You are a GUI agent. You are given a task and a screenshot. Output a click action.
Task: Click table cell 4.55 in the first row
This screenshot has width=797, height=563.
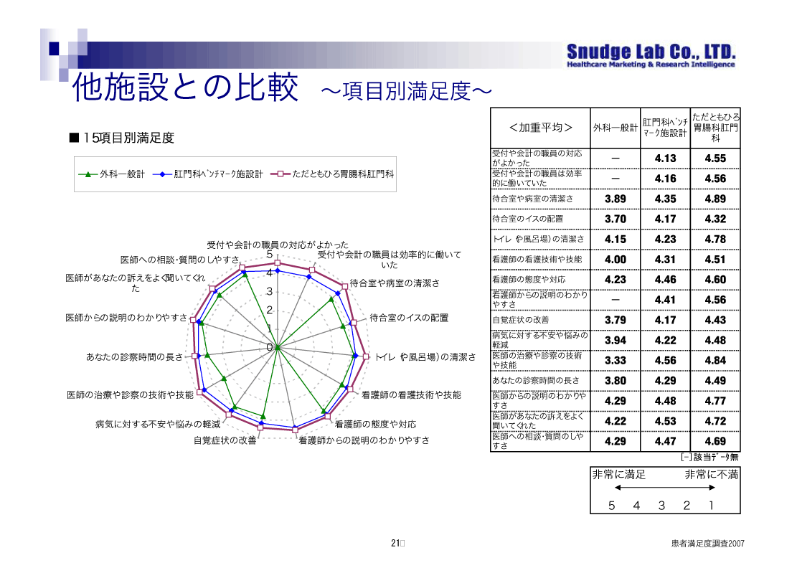[x=716, y=159]
